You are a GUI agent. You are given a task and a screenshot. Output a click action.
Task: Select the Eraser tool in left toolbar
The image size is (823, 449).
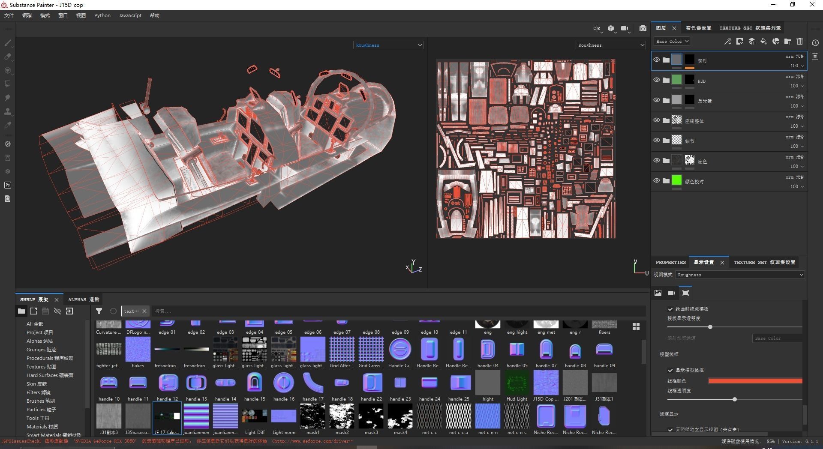pyautogui.click(x=8, y=57)
